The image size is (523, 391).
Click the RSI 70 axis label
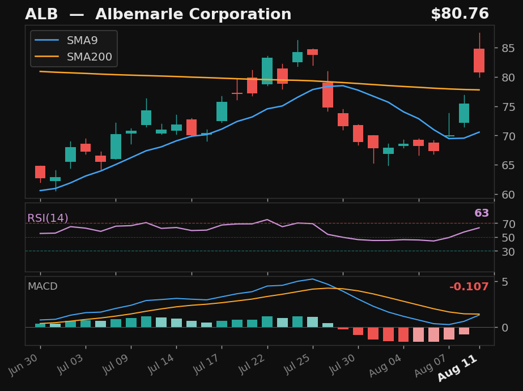point(508,224)
